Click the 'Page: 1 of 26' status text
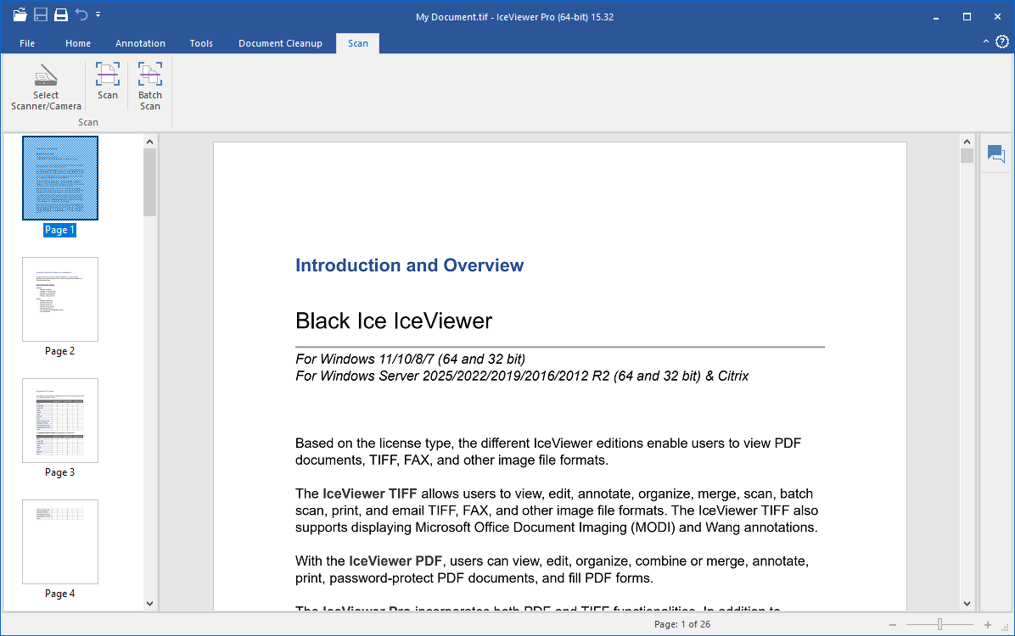1015x636 pixels. click(x=682, y=624)
